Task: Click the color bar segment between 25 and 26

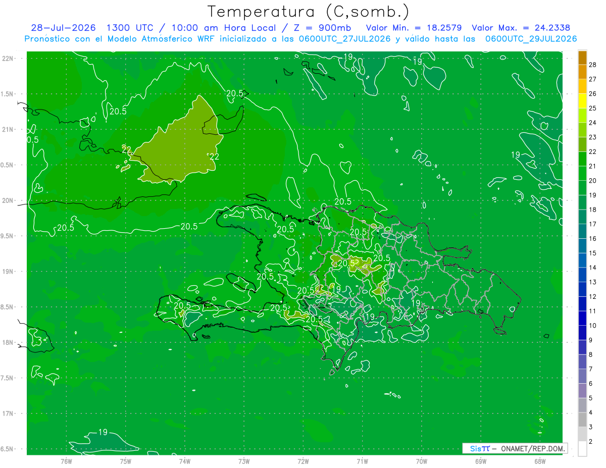Action: pos(582,101)
